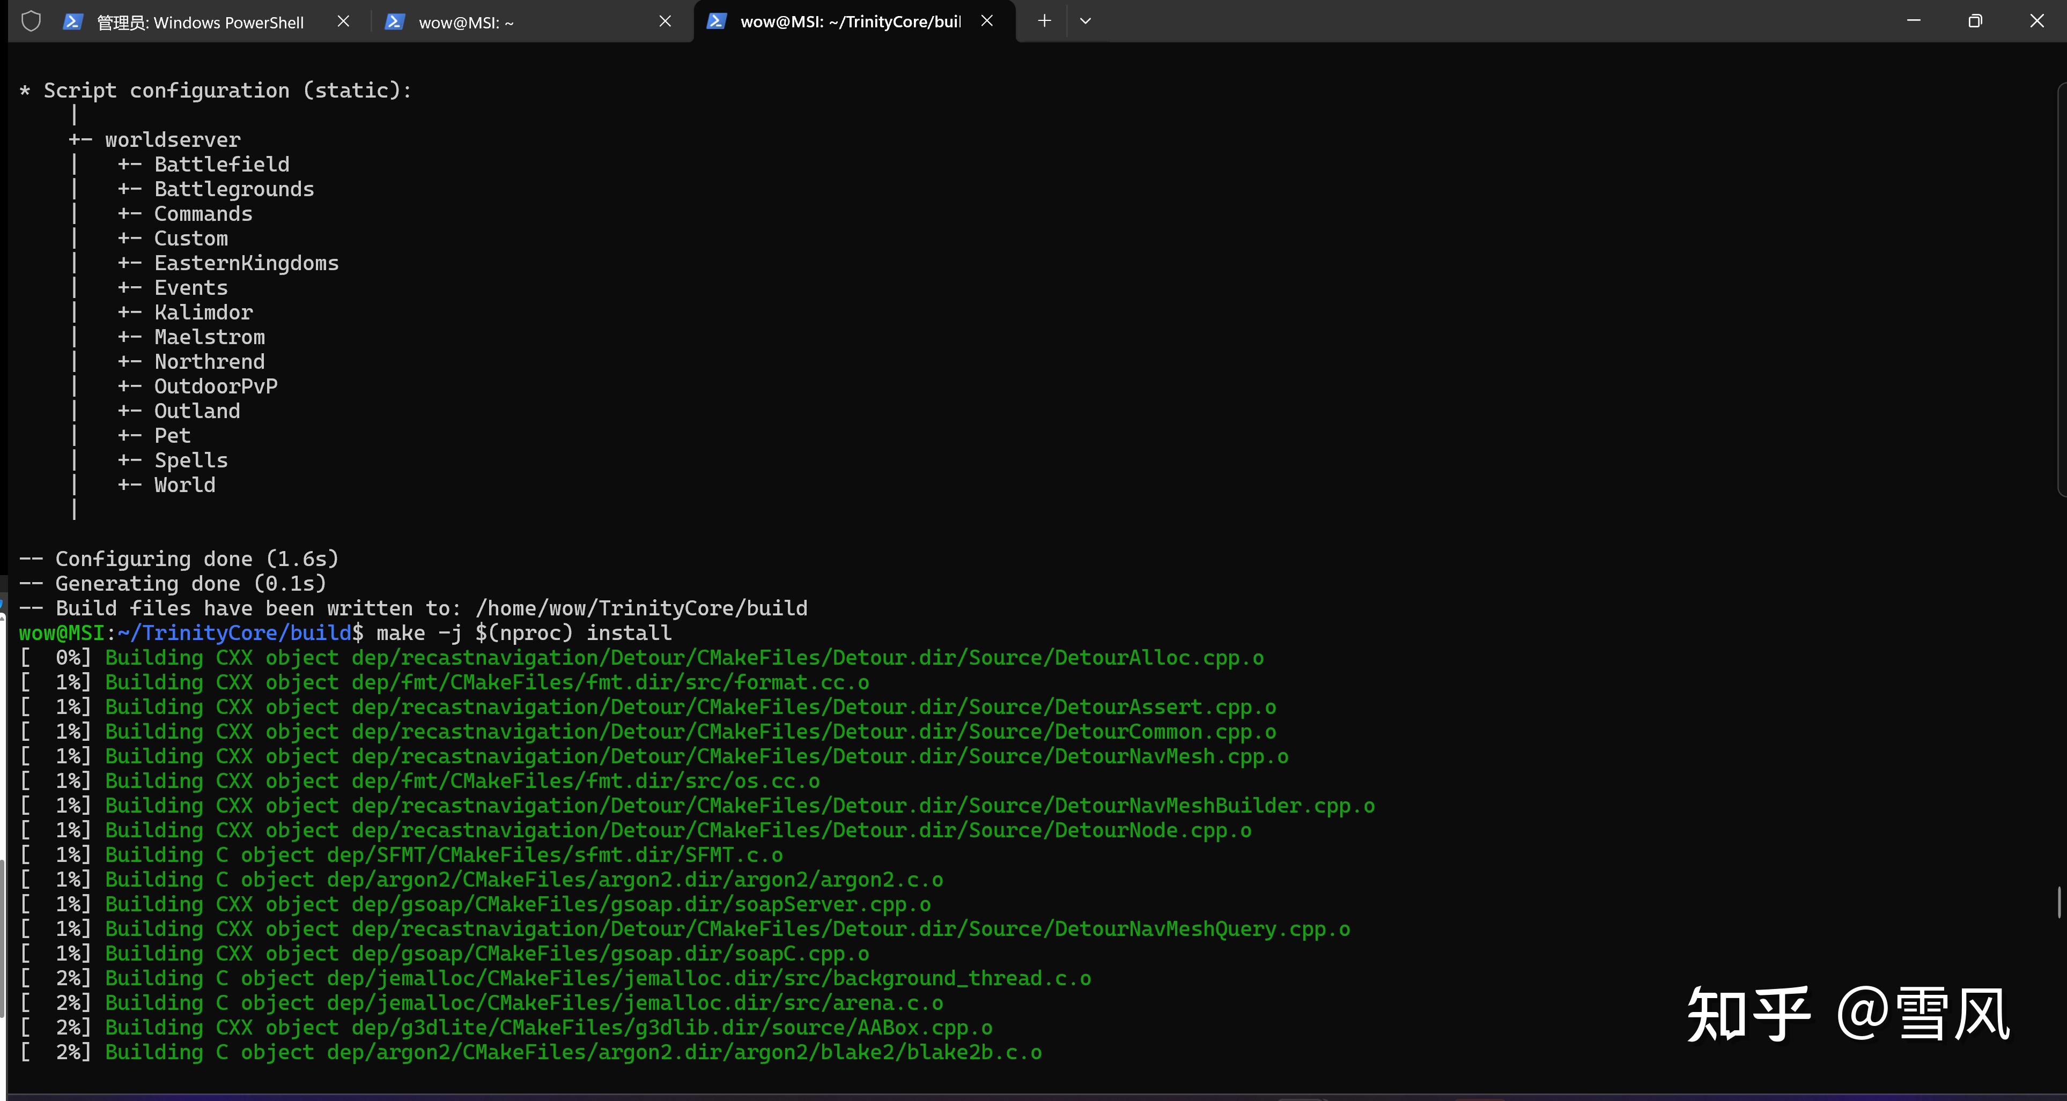Click the DetourAlloc.cpp.o build line
This screenshot has width=2067, height=1101.
642,658
